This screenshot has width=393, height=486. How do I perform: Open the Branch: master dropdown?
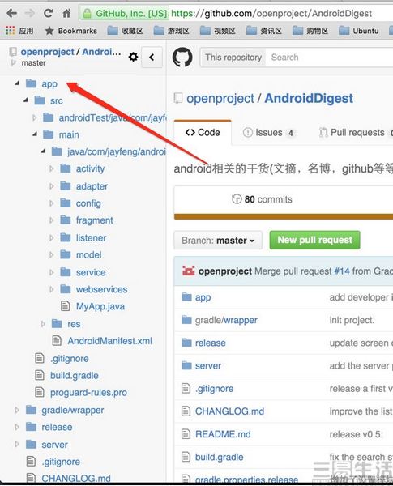pyautogui.click(x=218, y=241)
